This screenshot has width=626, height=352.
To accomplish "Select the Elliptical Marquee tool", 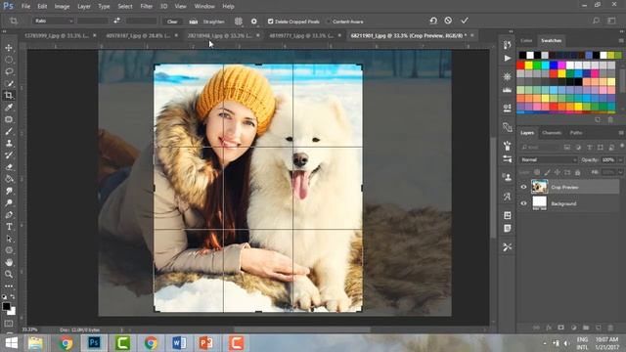I will tap(9, 60).
